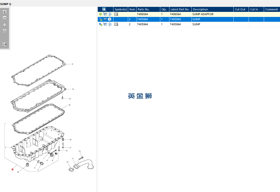
Task: Click the Comment column header
Action: (x=272, y=9)
